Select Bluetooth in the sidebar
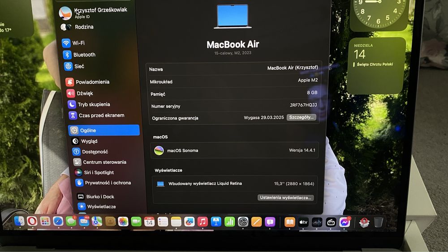448x252 pixels. 79,55
